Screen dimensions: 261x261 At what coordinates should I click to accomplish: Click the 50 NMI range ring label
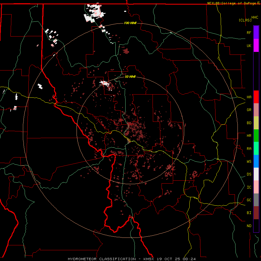pos(130,77)
